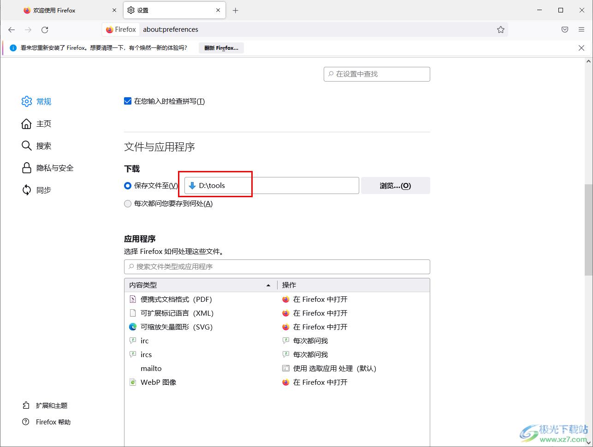Viewport: 593px width, 447px height.
Task: Open Firefox 帮助 help link
Action: pos(47,422)
